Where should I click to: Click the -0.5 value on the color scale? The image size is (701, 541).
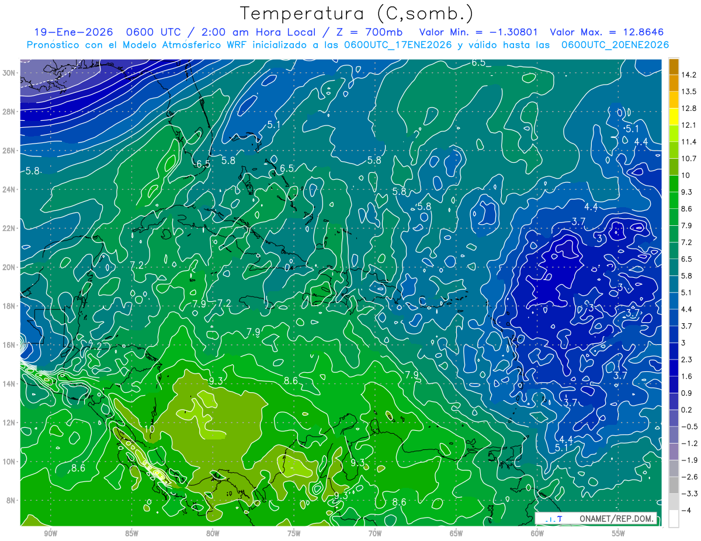[x=688, y=427]
